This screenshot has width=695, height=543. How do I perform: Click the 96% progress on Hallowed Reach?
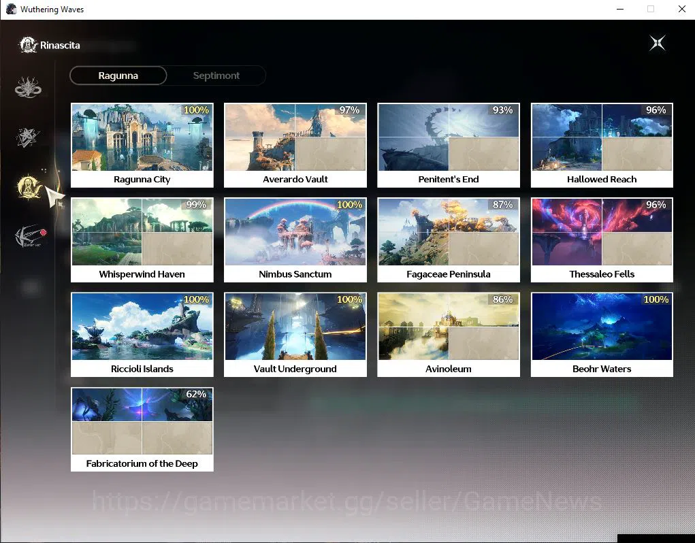(656, 110)
